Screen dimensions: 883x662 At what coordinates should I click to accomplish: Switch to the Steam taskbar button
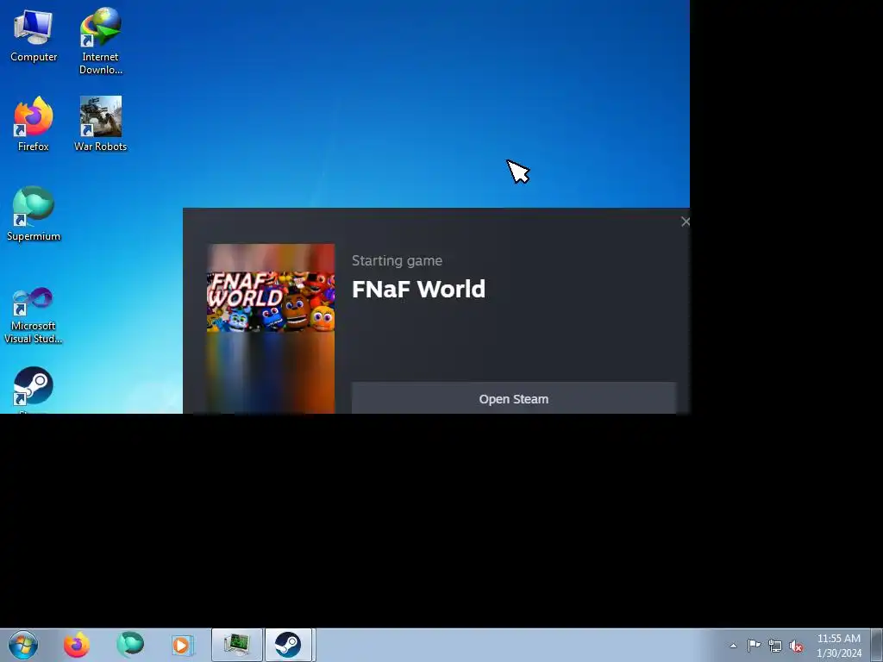tap(288, 645)
